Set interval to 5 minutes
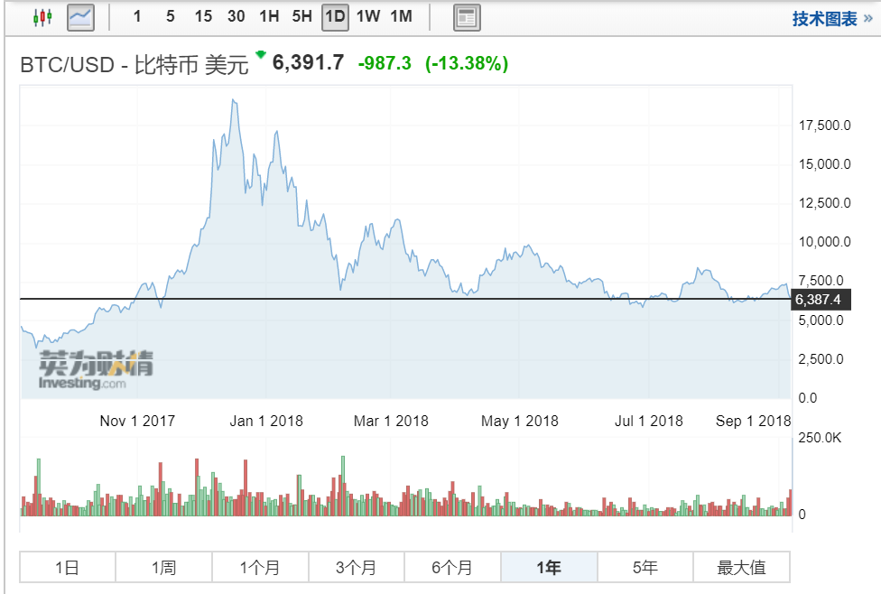881x594 pixels. tap(170, 16)
